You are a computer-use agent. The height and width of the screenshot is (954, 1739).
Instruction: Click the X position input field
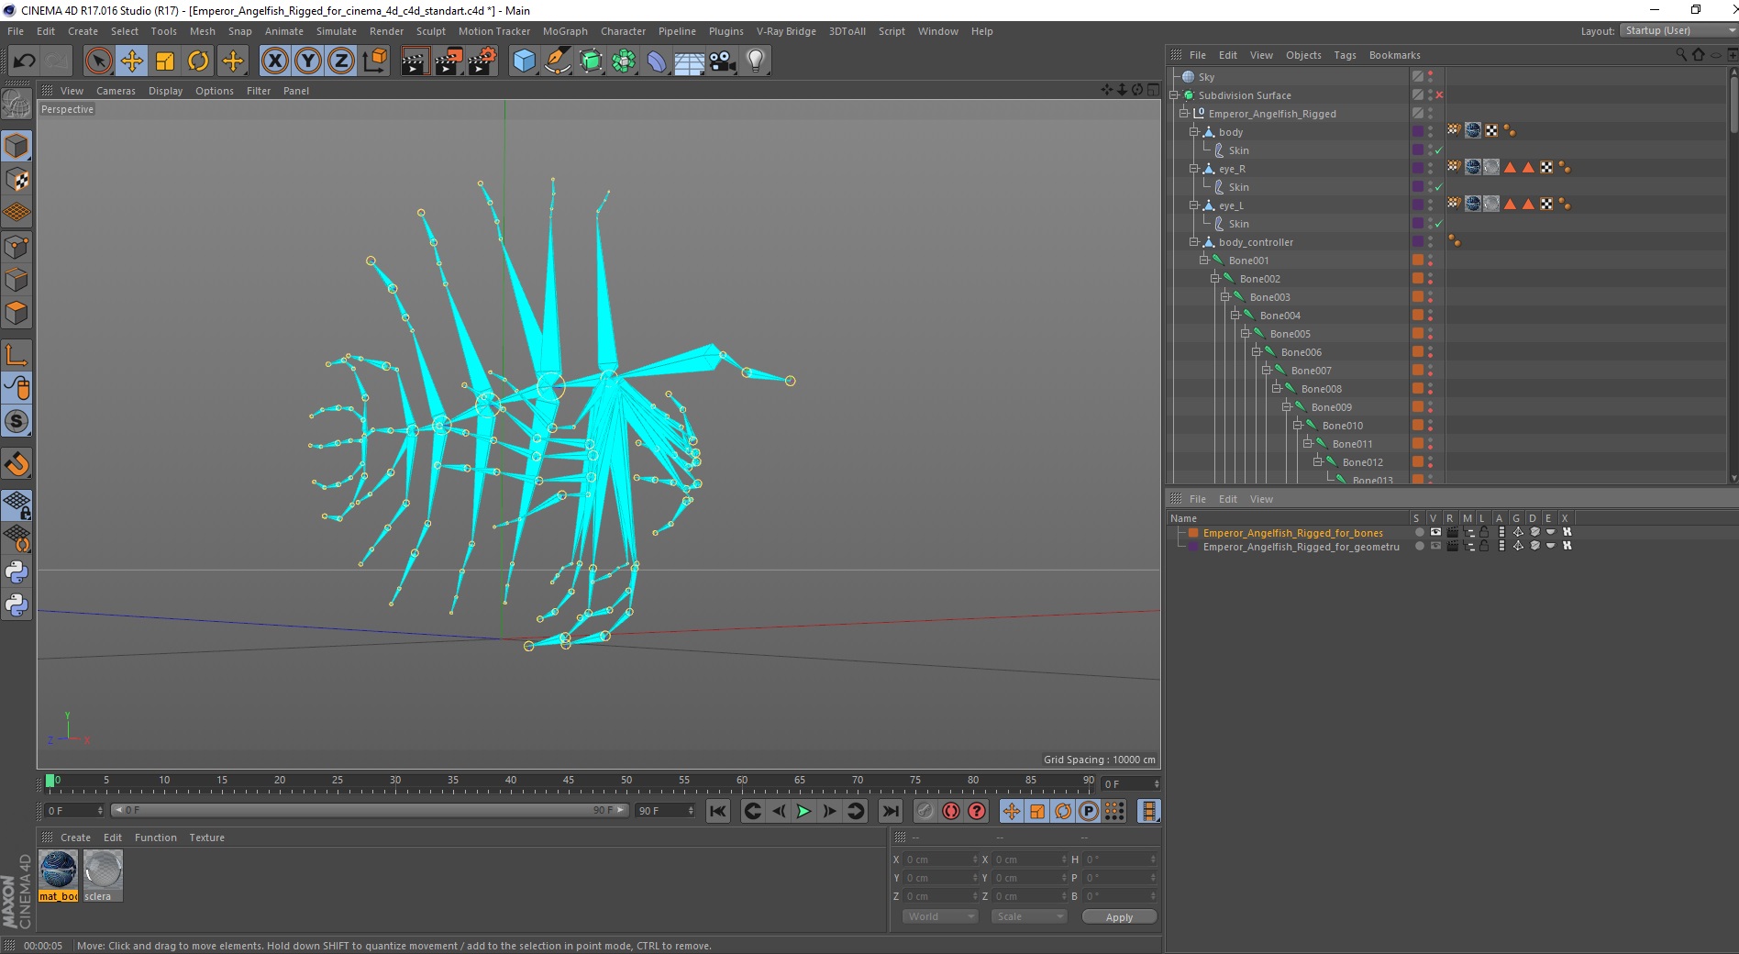940,860
